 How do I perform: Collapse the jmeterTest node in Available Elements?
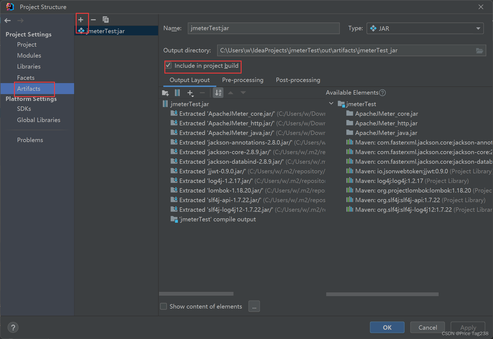point(331,104)
